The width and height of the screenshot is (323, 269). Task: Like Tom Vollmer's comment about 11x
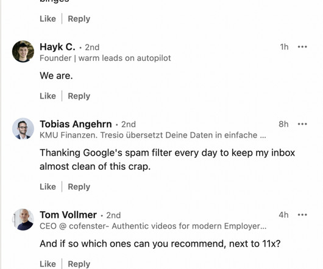48,264
